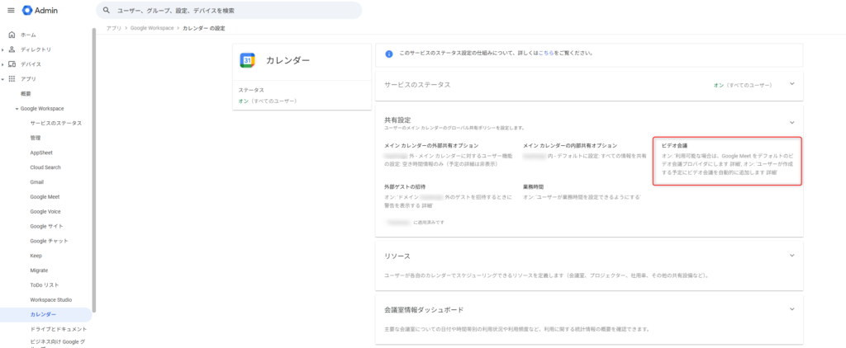Viewport: 846px width, 348px height.
Task: Click the Calendar app icon
Action: coord(247,60)
